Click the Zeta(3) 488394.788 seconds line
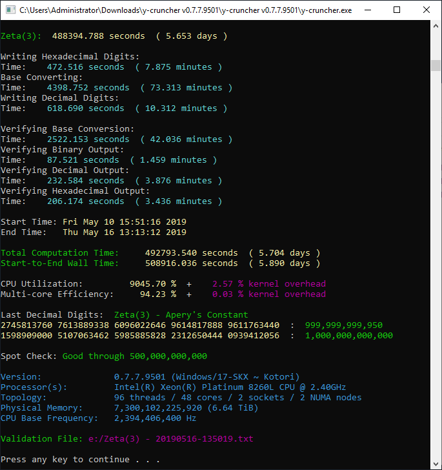The width and height of the screenshot is (442, 470). click(114, 36)
